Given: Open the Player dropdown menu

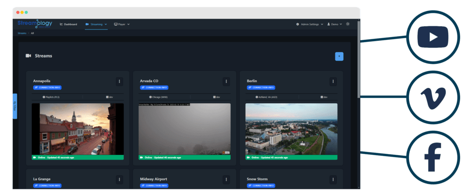Looking at the screenshot, I should pos(122,24).
